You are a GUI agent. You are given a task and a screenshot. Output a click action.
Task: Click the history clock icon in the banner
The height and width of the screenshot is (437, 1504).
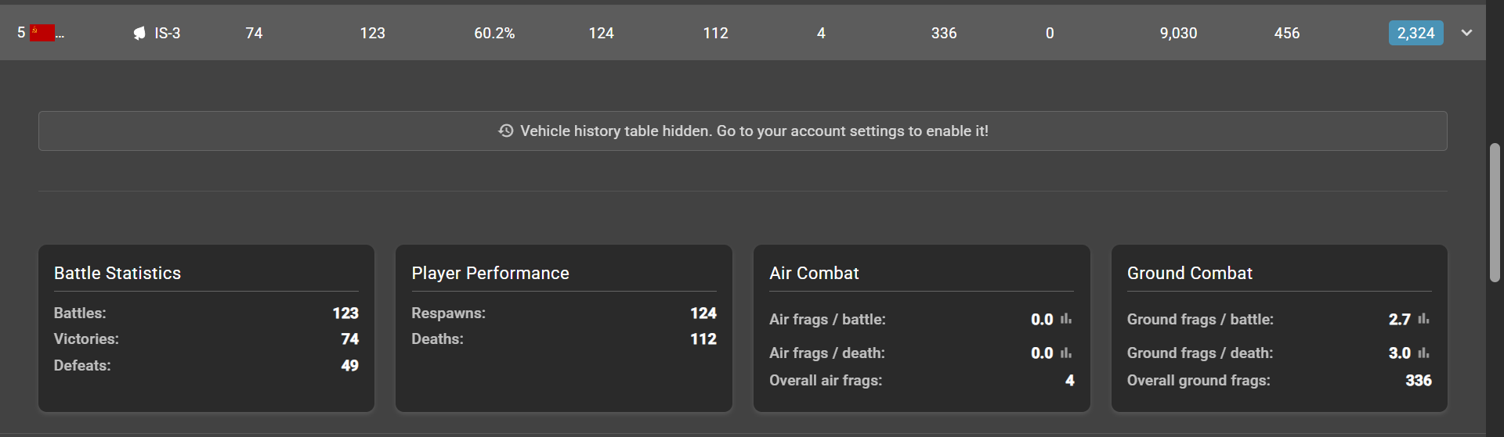[506, 131]
